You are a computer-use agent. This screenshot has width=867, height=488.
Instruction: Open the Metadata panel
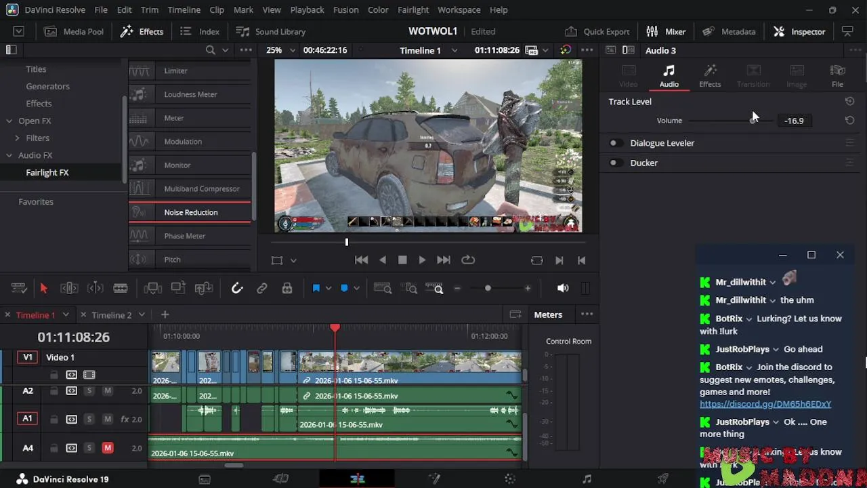(729, 31)
